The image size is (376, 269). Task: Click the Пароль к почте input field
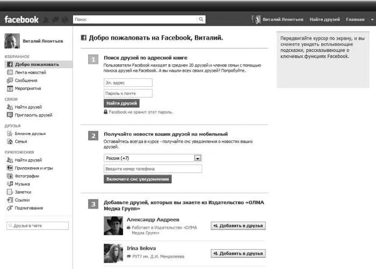(128, 93)
